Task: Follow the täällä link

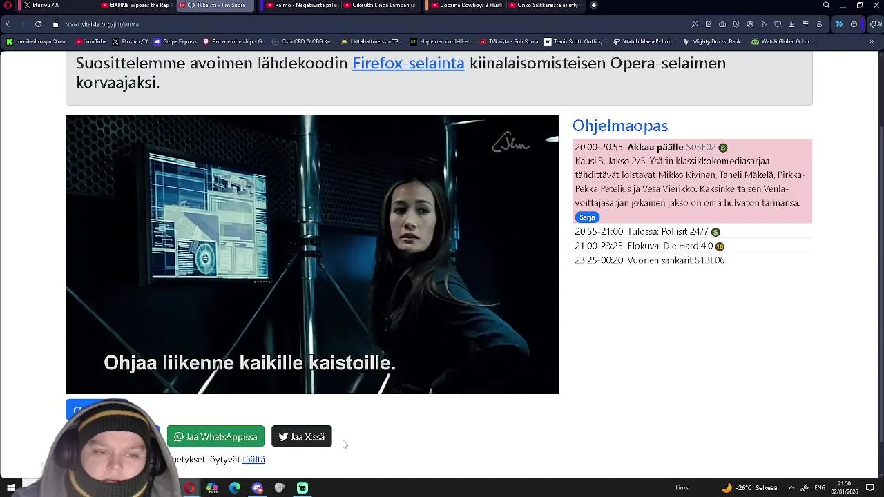Action: [x=253, y=460]
